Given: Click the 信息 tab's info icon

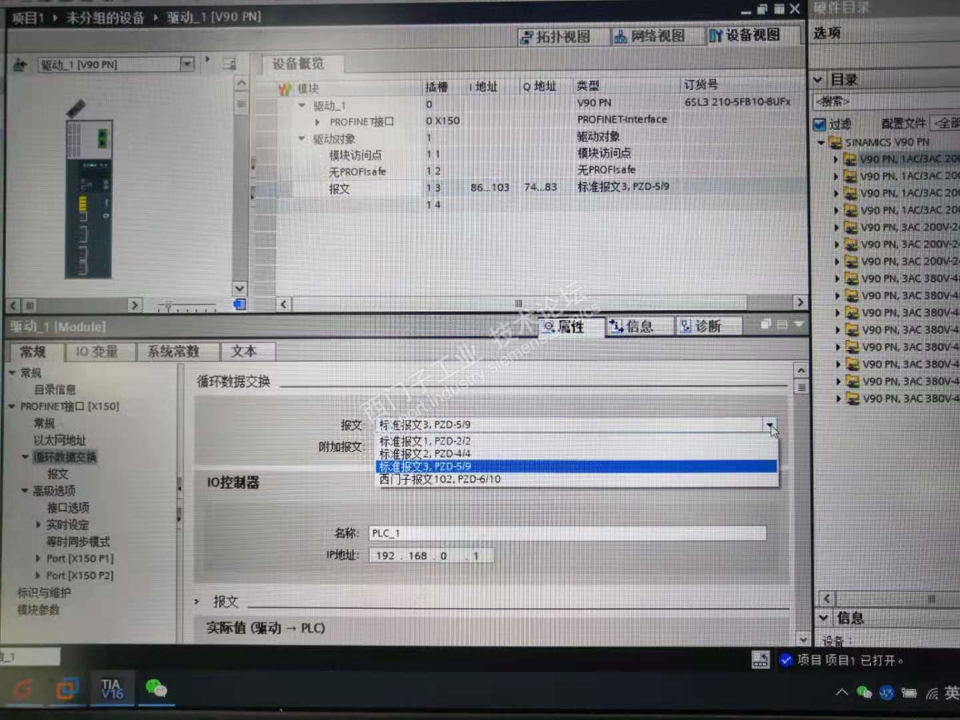Looking at the screenshot, I should (617, 326).
